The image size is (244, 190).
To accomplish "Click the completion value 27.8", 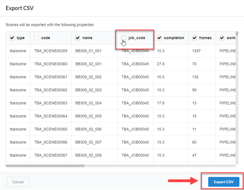I will [x=160, y=64].
